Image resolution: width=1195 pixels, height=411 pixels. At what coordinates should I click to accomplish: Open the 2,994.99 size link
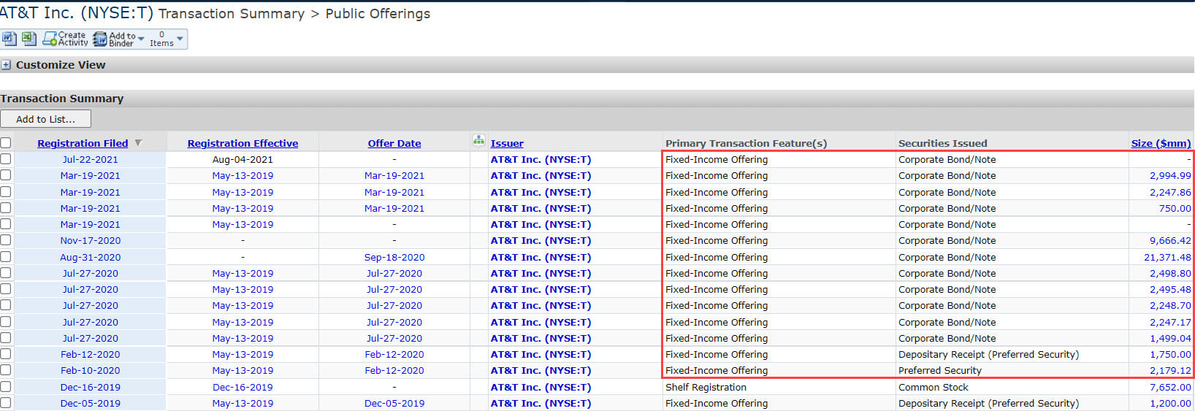coord(1170,175)
